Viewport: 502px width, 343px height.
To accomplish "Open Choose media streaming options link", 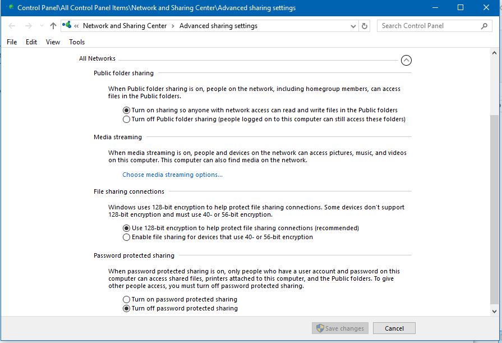I will (x=172, y=175).
